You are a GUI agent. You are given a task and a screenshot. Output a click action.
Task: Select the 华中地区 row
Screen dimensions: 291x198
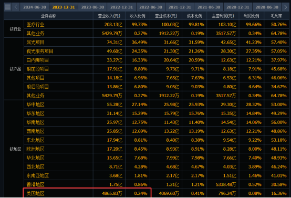pos(157,105)
